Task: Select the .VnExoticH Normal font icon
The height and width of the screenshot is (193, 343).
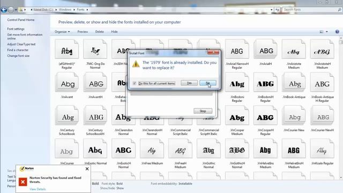Action: click(123, 149)
